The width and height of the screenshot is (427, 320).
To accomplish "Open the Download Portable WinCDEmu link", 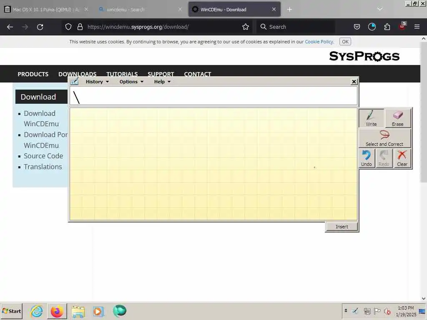I will [45, 140].
